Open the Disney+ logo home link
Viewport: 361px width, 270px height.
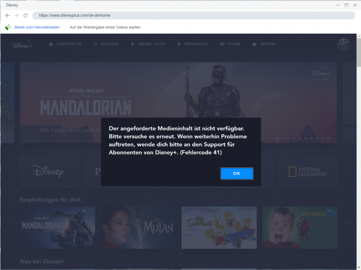pyautogui.click(x=22, y=44)
